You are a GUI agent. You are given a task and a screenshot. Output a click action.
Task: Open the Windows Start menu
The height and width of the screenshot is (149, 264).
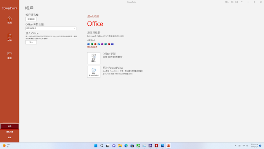point(96,146)
